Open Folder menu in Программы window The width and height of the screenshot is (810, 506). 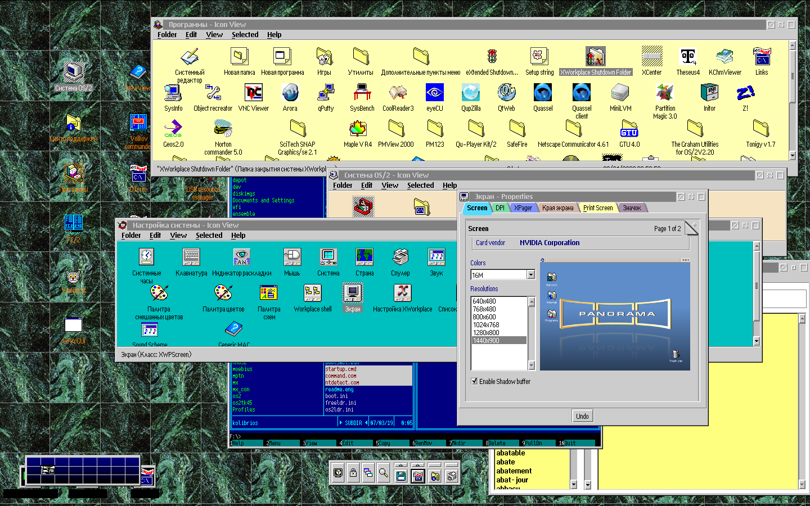[167, 35]
